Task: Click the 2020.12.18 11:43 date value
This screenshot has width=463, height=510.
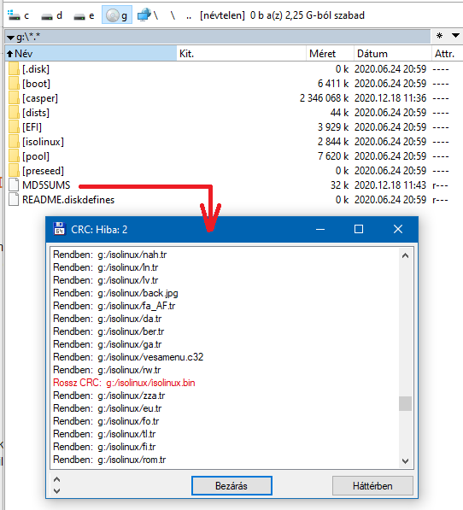Action: pos(390,185)
